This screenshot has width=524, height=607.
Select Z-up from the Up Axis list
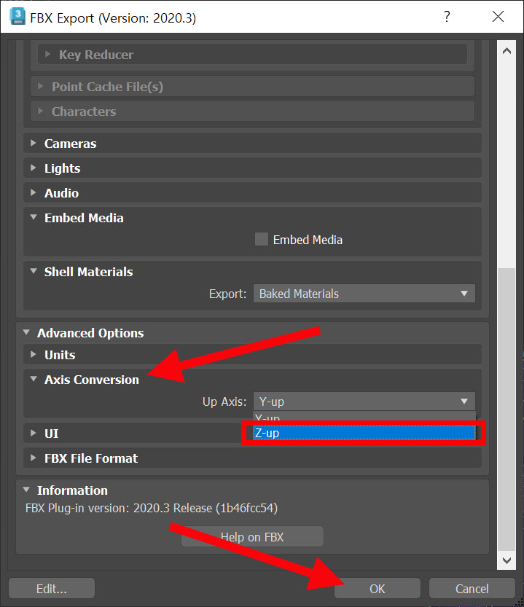tap(364, 433)
